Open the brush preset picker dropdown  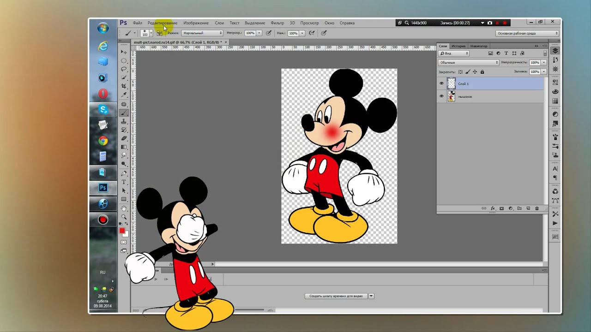click(151, 33)
